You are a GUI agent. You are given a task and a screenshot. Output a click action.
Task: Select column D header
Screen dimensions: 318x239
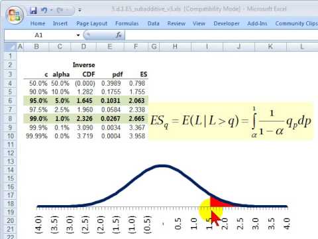click(x=83, y=46)
